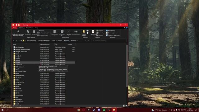This screenshot has height=112, width=199.
Task: Click the Переместить в (Move to) icon
Action: (55, 31)
